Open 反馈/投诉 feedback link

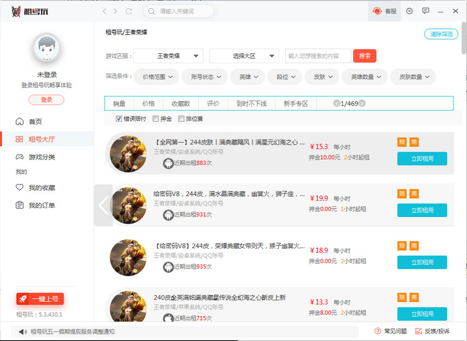(x=433, y=331)
